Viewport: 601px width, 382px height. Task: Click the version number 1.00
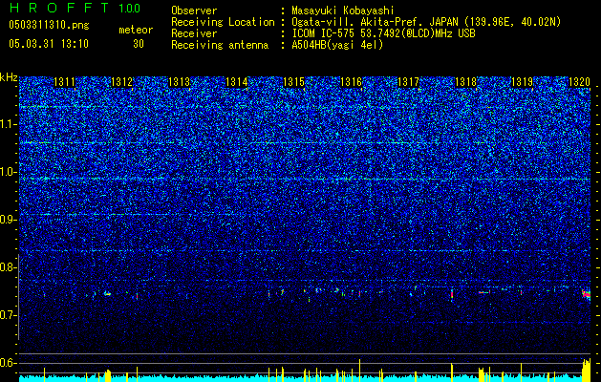coord(130,9)
